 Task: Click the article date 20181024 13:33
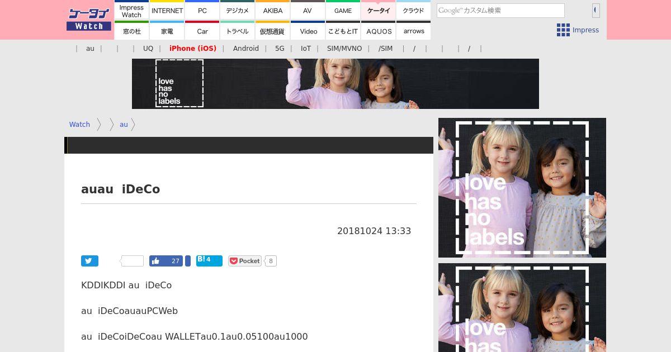pos(374,231)
